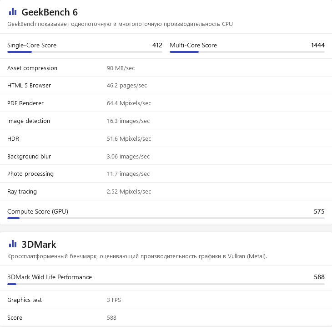This screenshot has width=332, height=327.
Task: Click the GeekBench 6 bar chart icon
Action: (12, 12)
